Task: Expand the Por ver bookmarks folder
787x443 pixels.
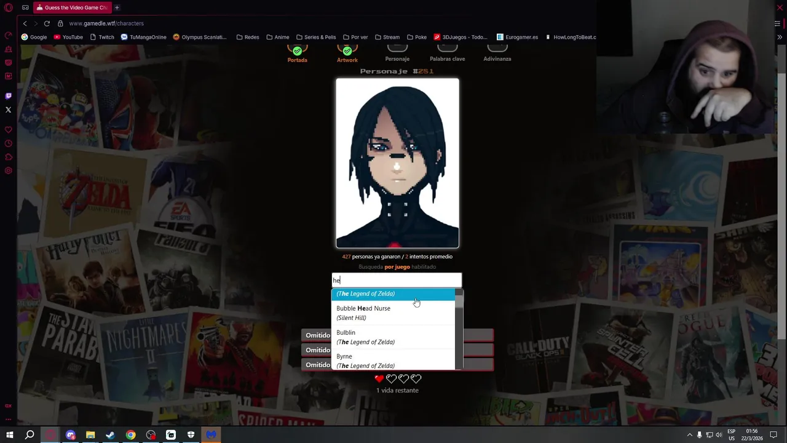Action: point(355,37)
